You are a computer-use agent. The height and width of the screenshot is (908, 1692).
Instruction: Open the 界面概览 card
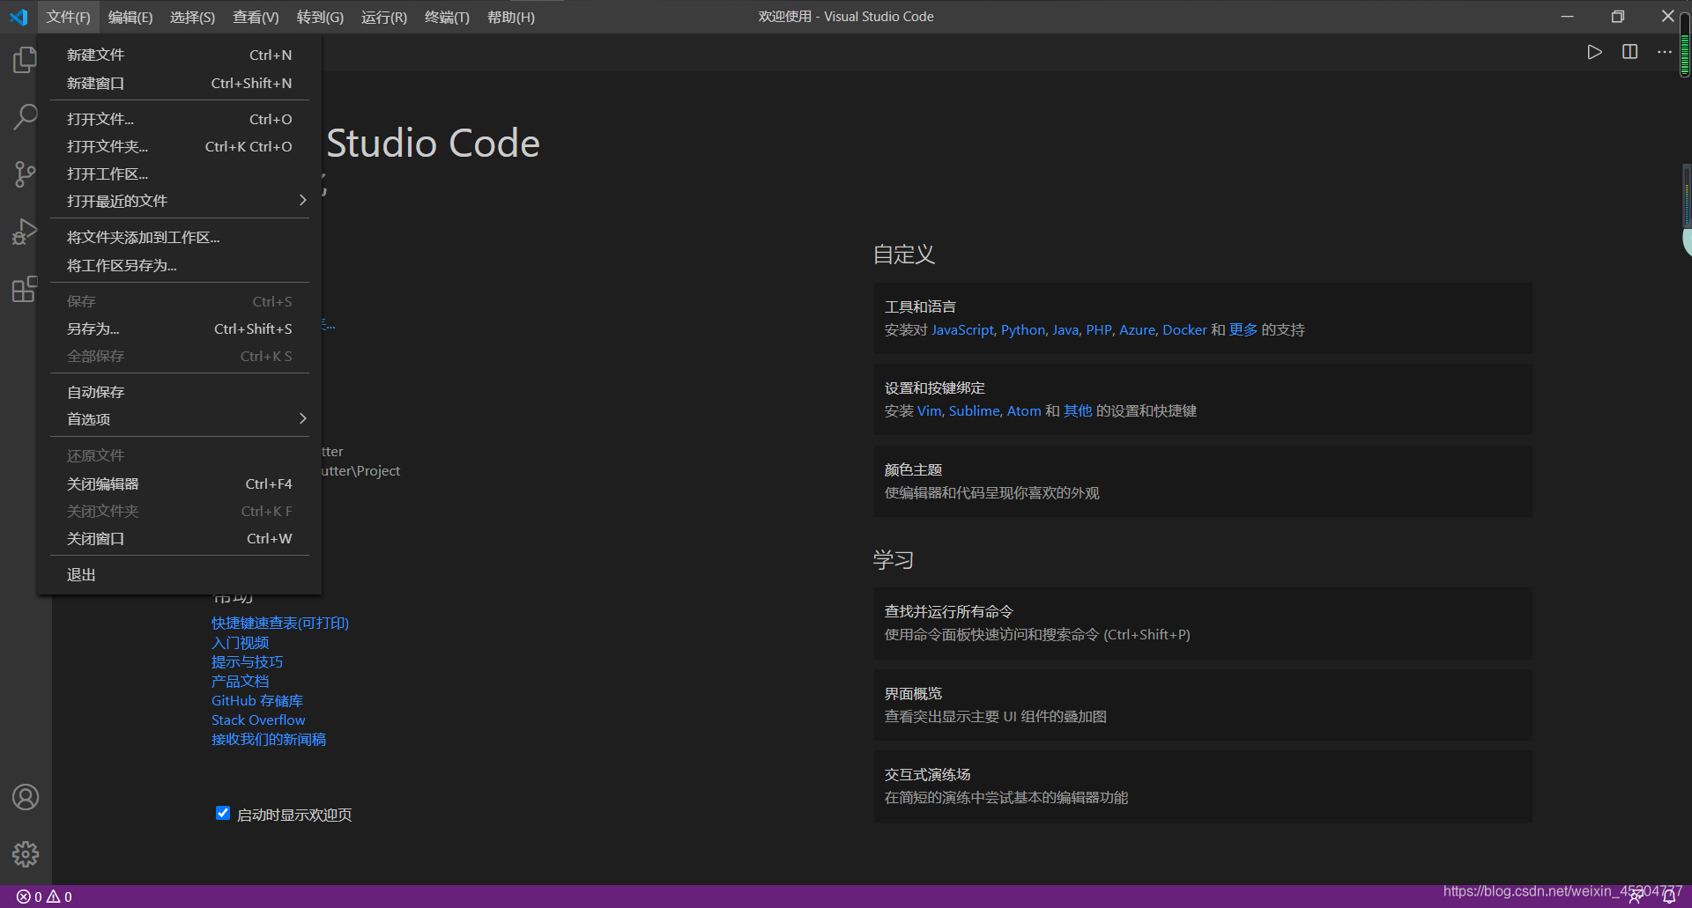click(1203, 705)
